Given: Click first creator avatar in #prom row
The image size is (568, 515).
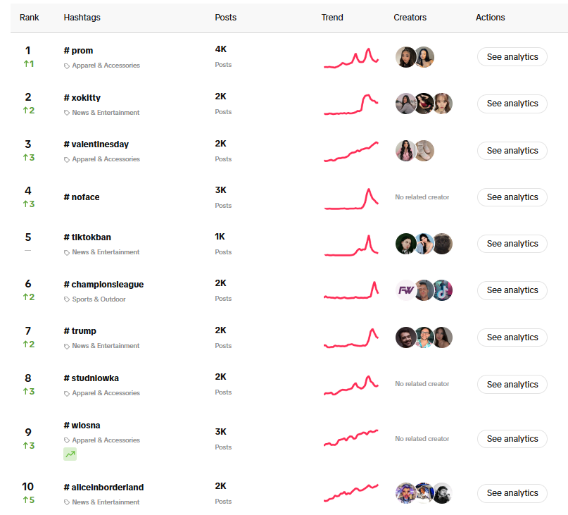Looking at the screenshot, I should [405, 57].
